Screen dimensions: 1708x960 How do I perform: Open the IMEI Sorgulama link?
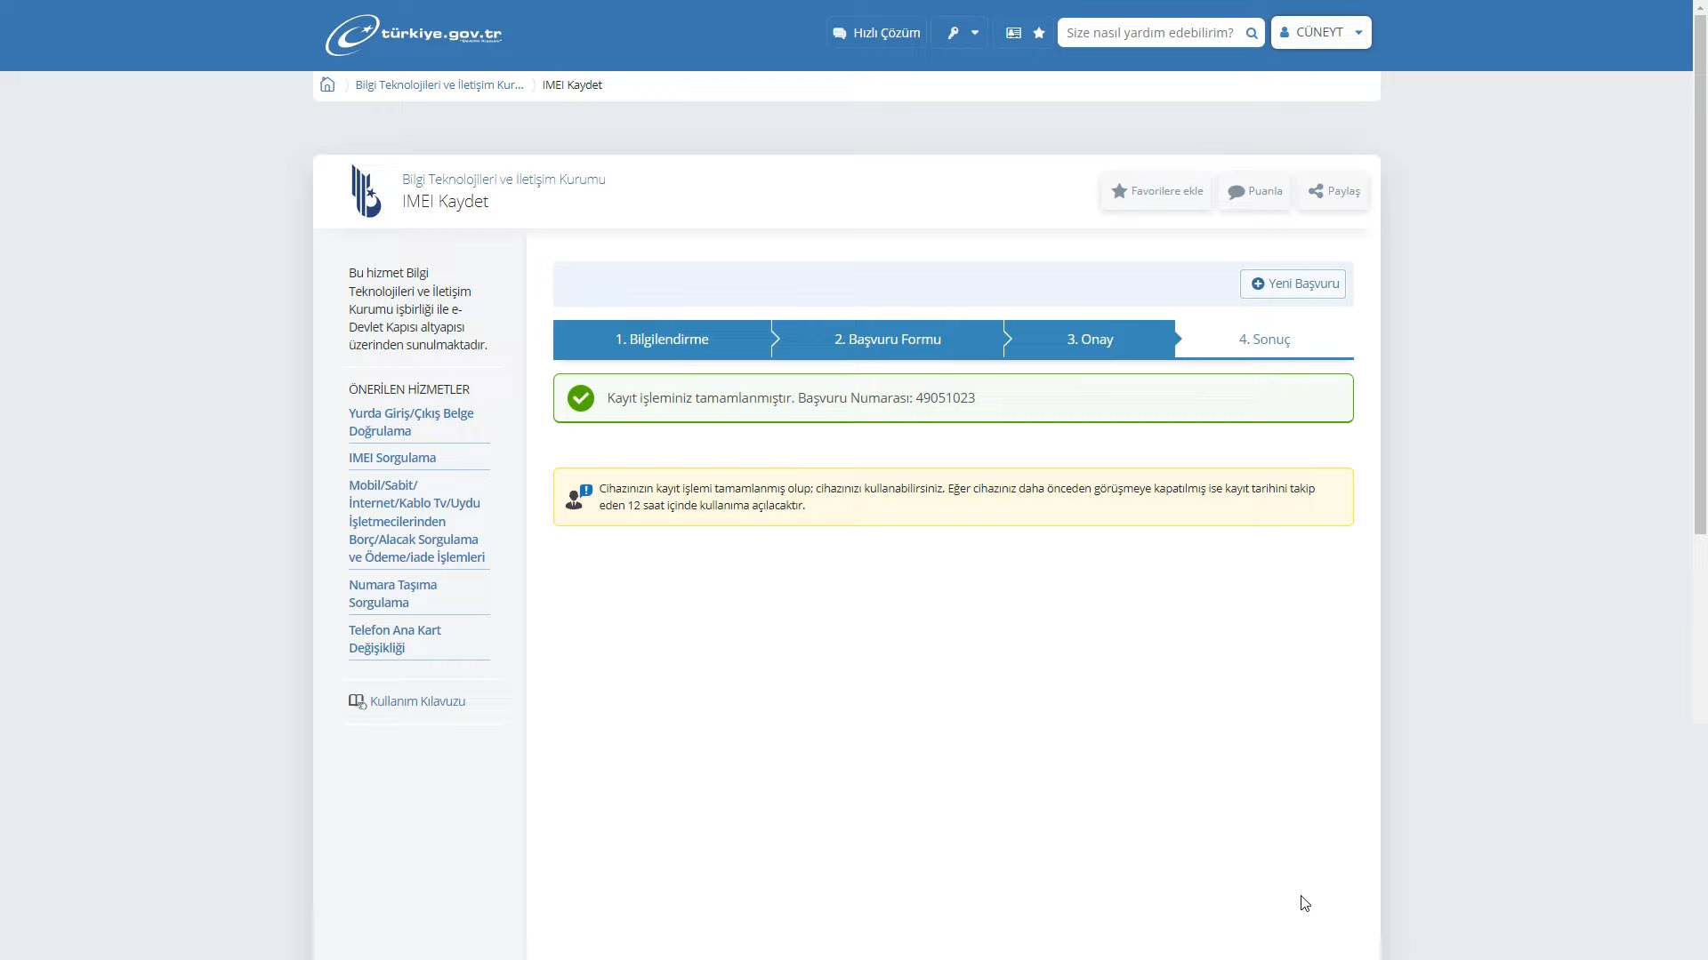pyautogui.click(x=392, y=458)
